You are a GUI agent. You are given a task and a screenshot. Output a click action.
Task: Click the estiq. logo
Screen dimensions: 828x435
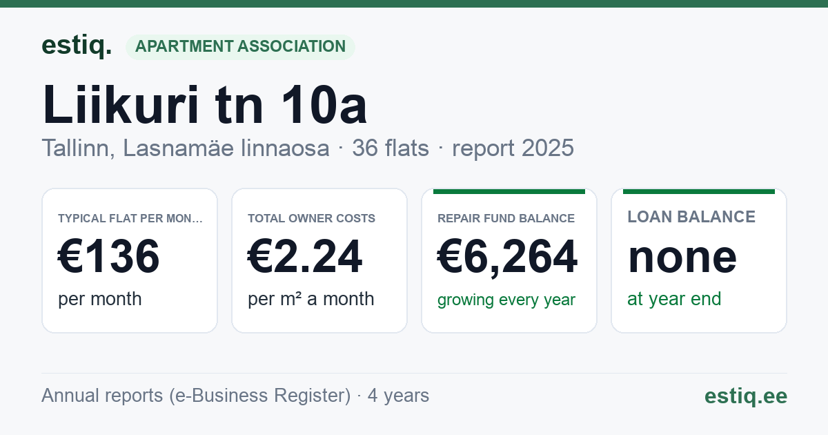[76, 46]
